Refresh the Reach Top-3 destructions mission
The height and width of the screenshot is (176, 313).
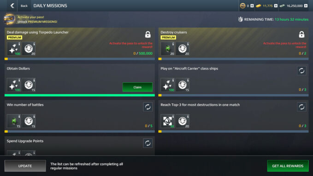[x=301, y=107]
